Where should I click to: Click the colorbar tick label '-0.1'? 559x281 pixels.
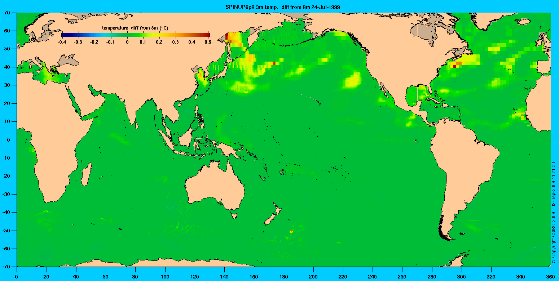pyautogui.click(x=110, y=42)
